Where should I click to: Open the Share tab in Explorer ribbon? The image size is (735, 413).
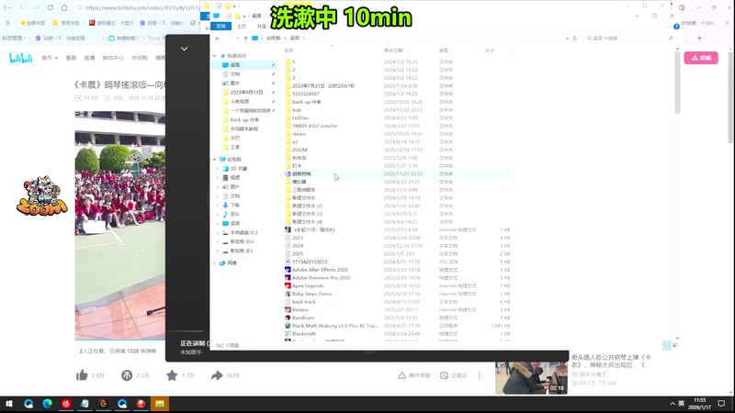coord(262,27)
